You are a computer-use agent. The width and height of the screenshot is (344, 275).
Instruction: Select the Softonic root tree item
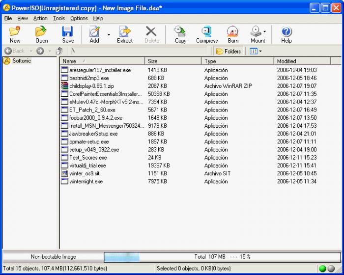(x=22, y=61)
